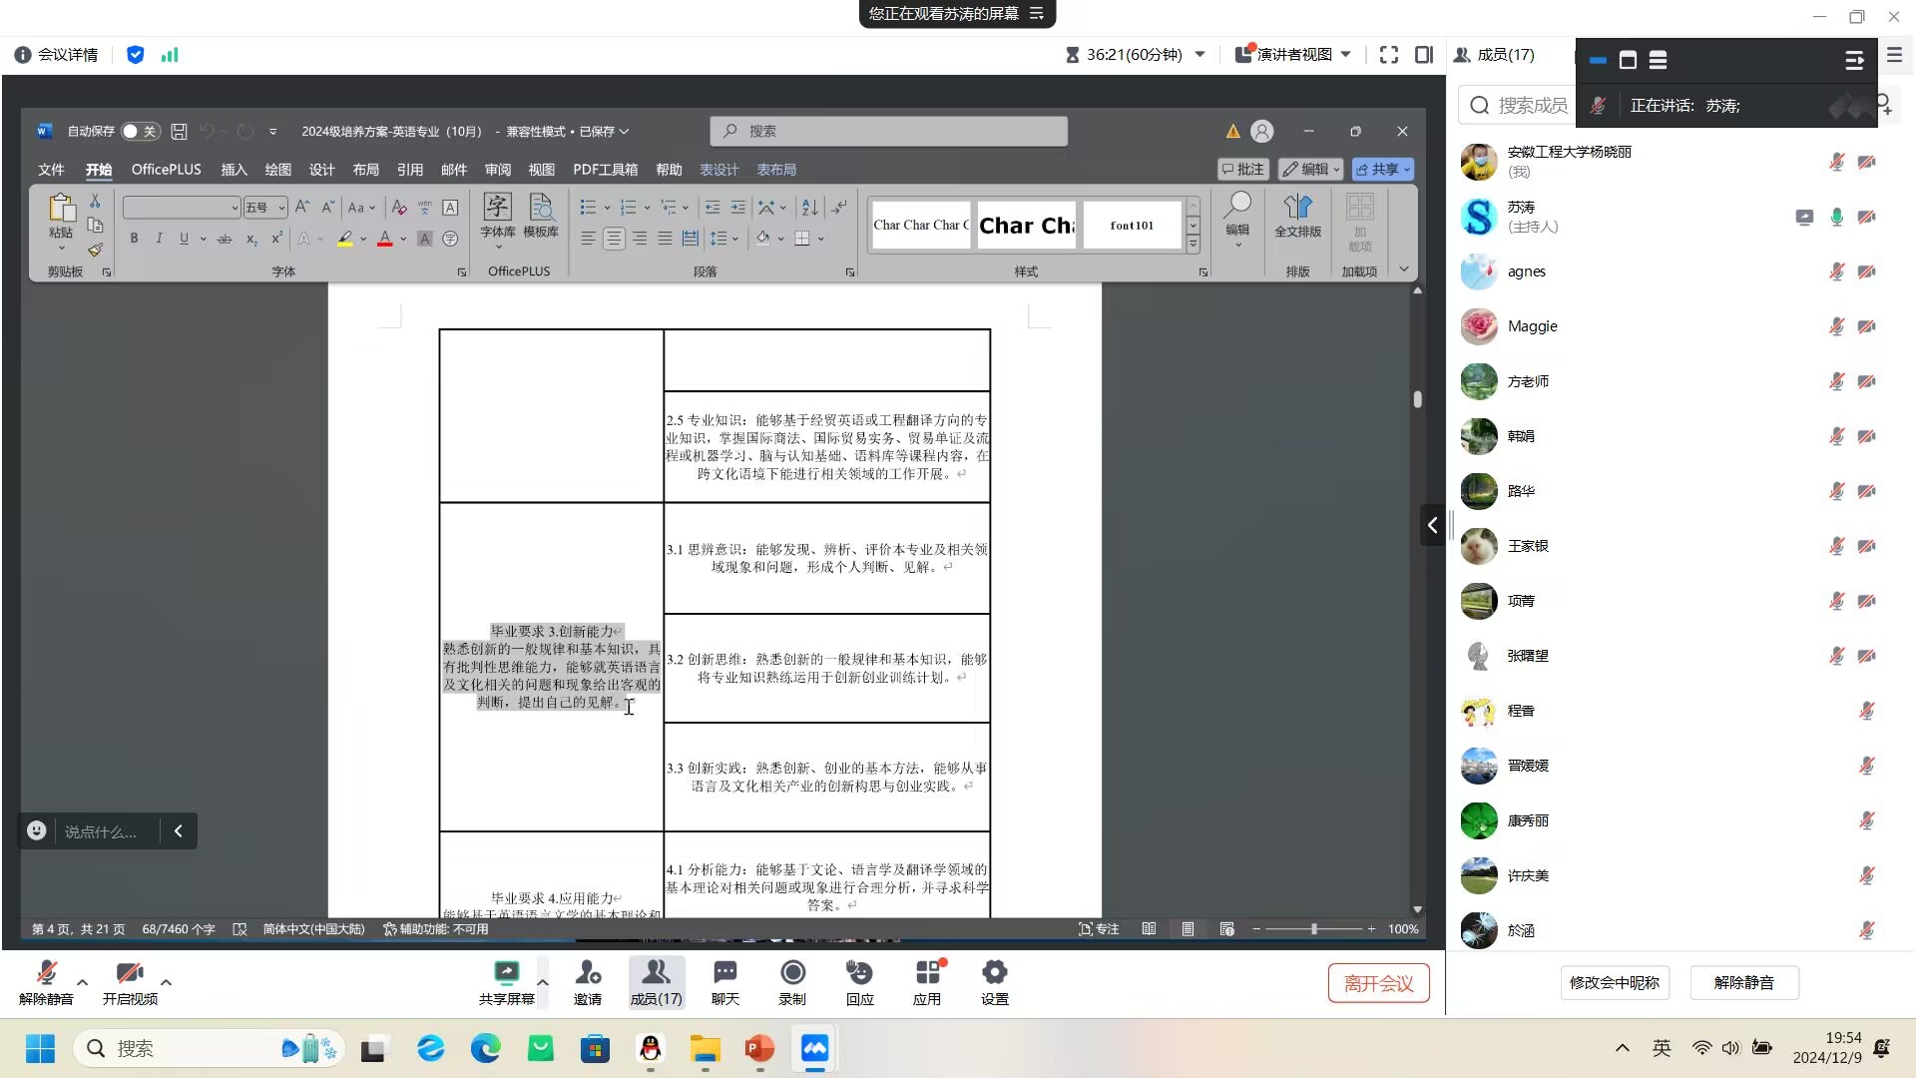Click the save icon in Word title bar
The image size is (1916, 1078).
(x=179, y=131)
